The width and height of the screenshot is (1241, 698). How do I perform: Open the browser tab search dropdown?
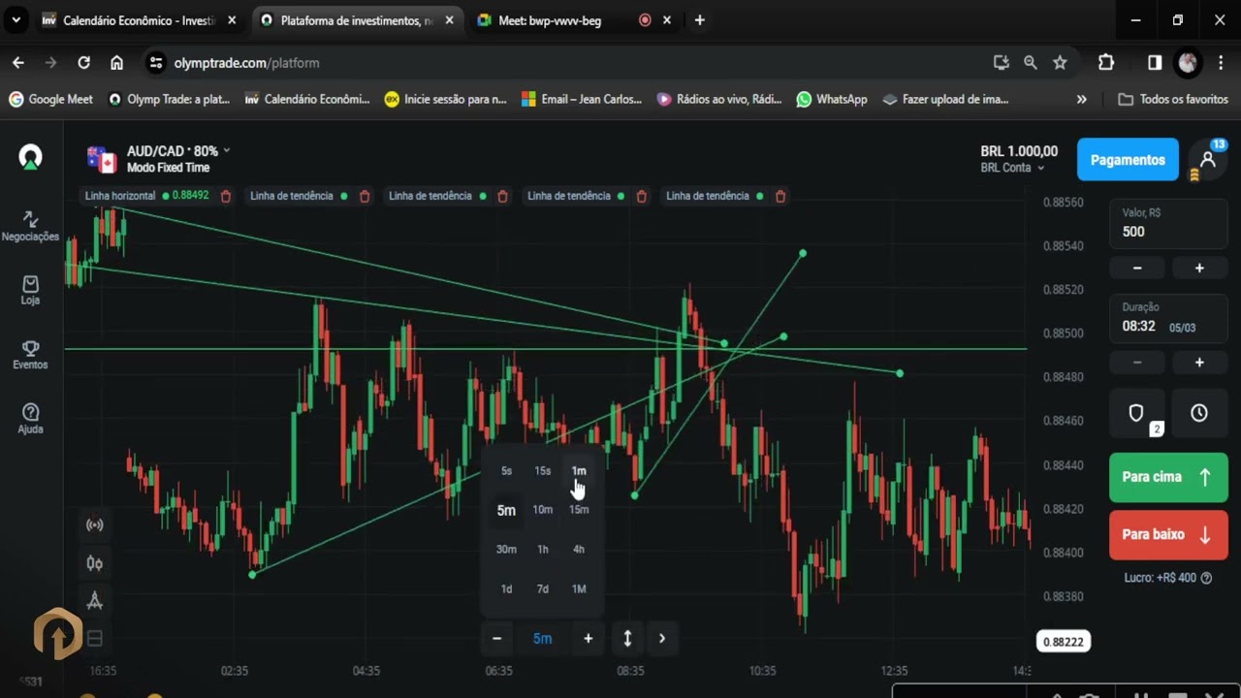click(16, 20)
